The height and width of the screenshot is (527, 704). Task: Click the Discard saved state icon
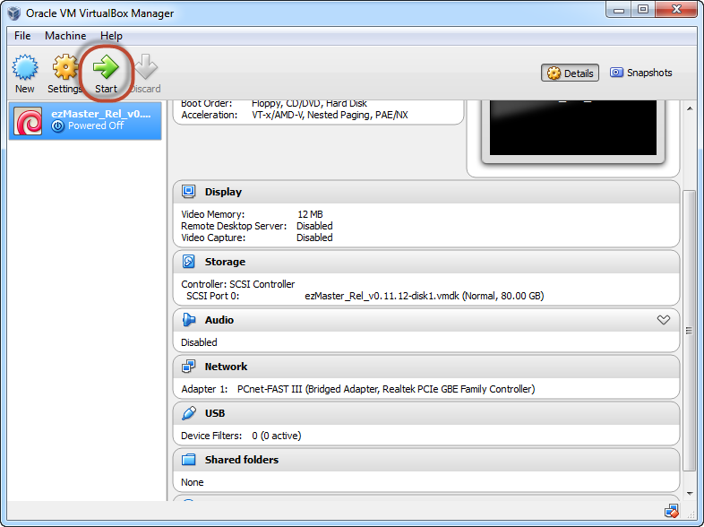click(146, 67)
